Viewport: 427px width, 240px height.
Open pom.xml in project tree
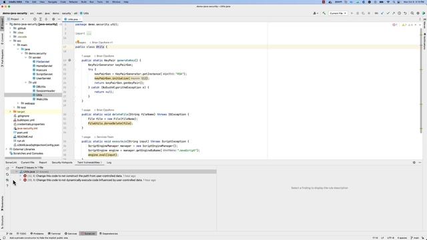[22, 133]
